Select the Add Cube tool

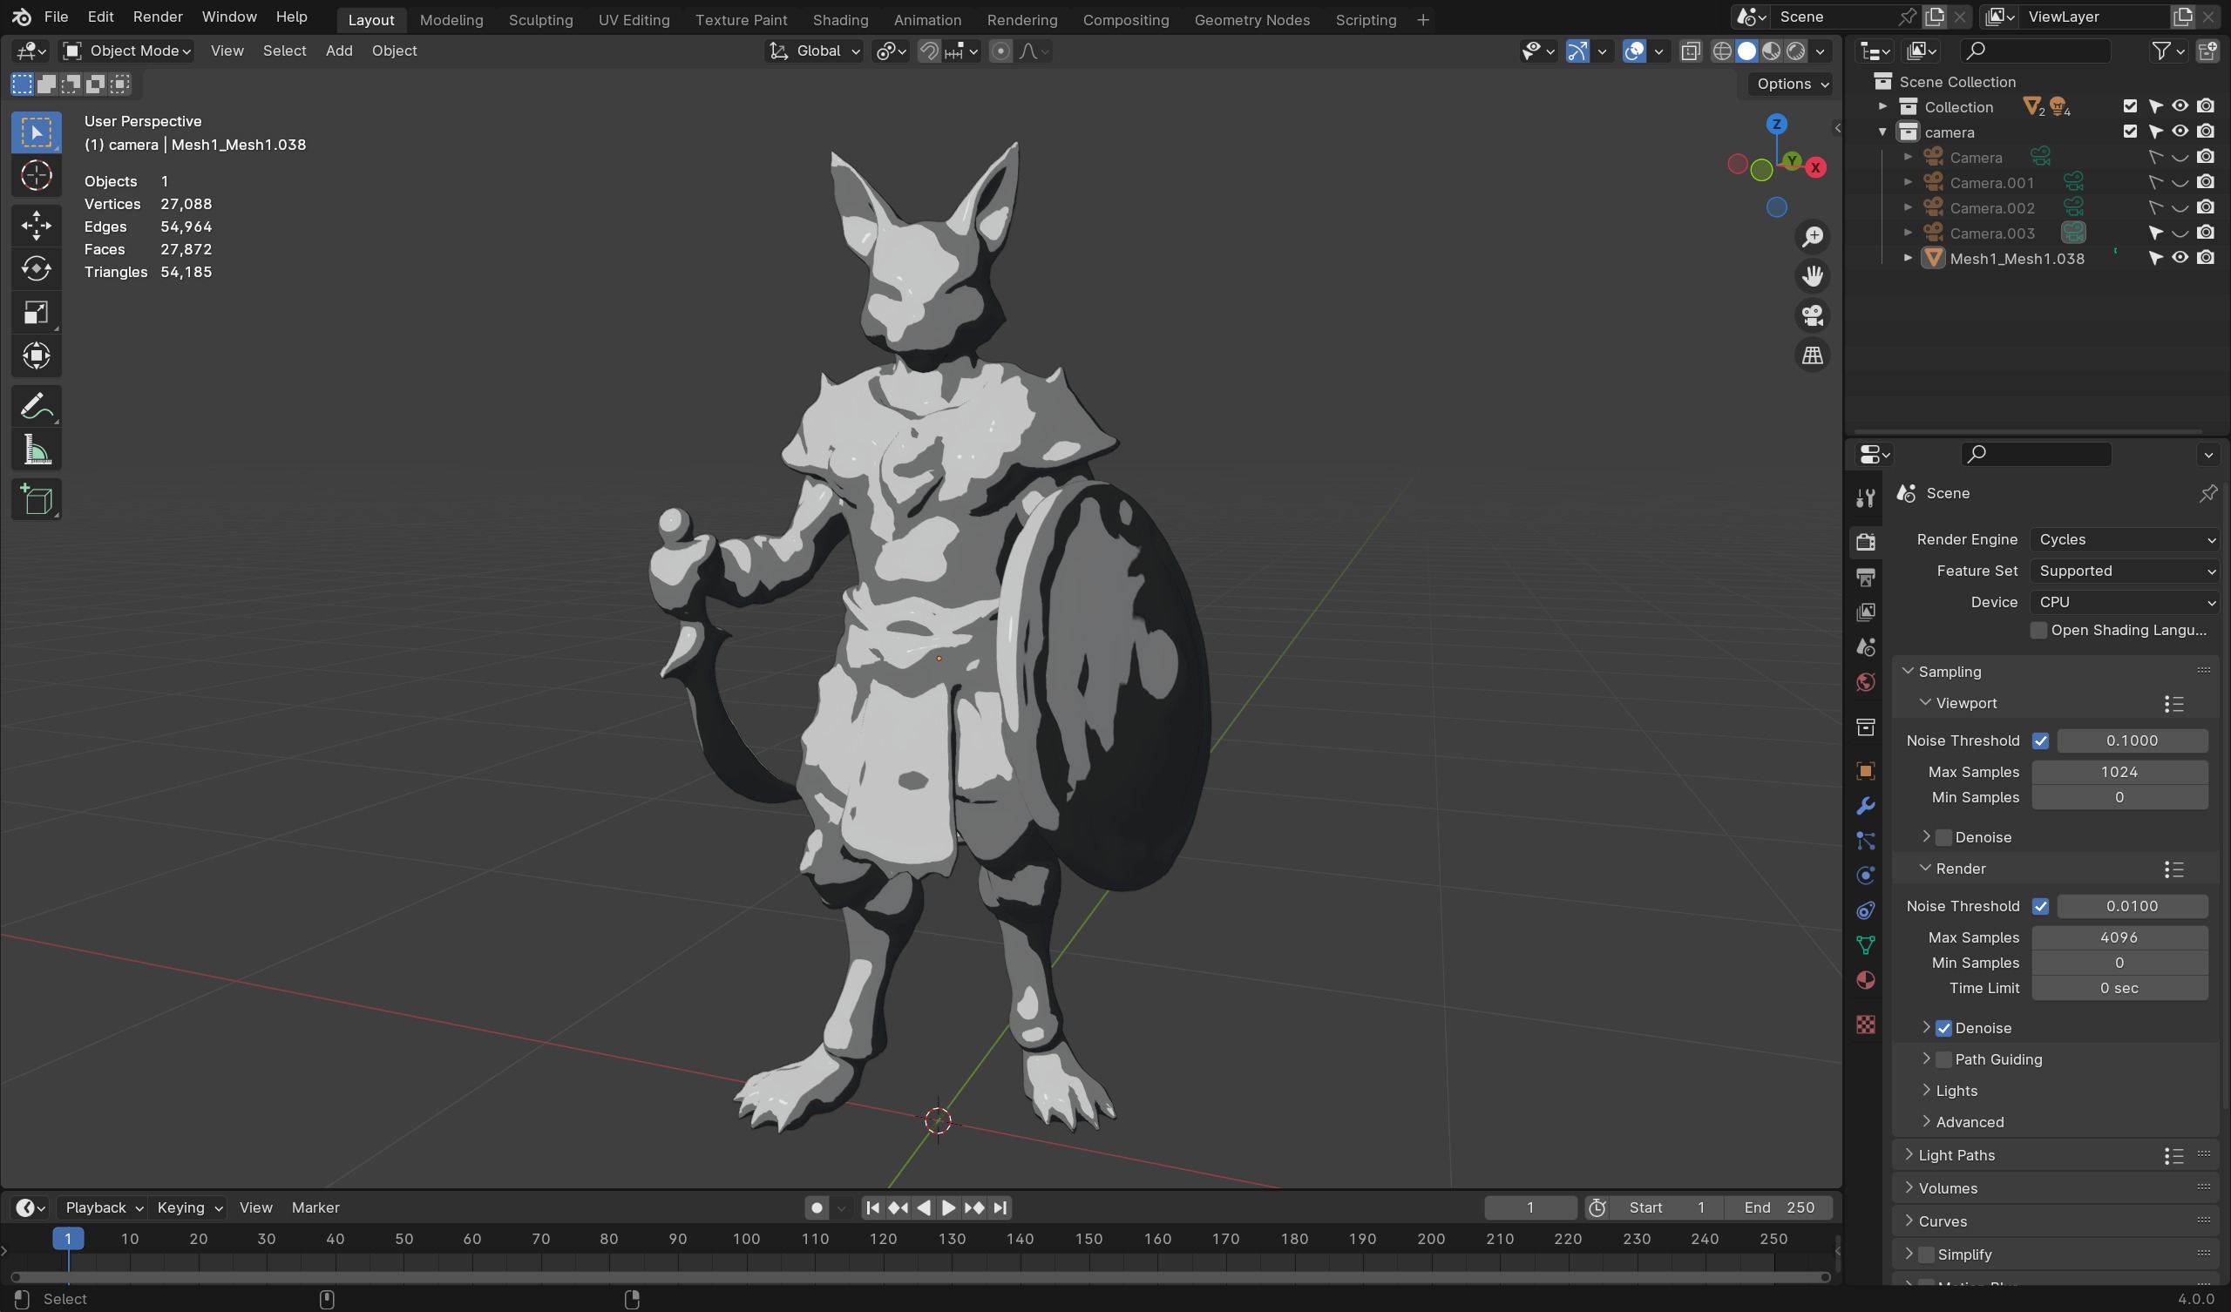coord(37,500)
